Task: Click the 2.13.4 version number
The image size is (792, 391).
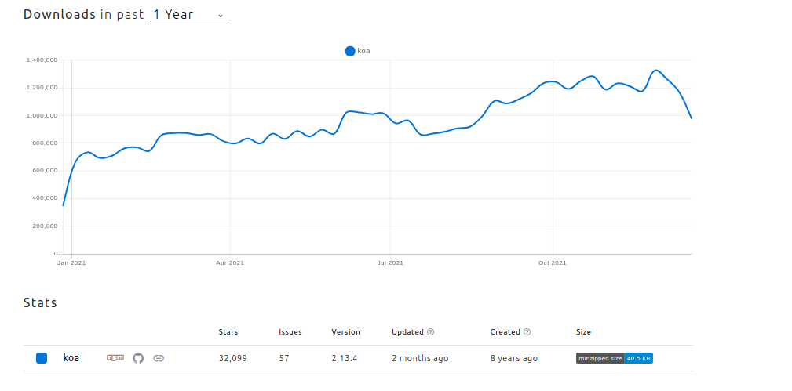Action: coord(345,358)
